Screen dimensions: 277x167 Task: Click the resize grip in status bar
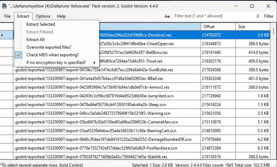275,165
